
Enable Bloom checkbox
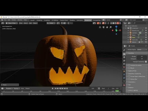tap(129, 68)
